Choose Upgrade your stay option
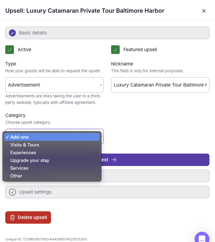The image size is (215, 242). [30, 160]
